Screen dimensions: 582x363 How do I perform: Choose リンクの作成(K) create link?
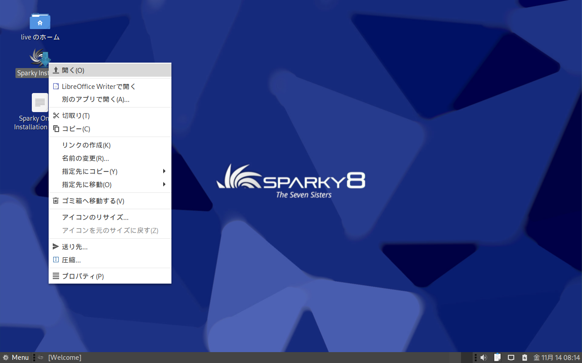[x=110, y=145]
